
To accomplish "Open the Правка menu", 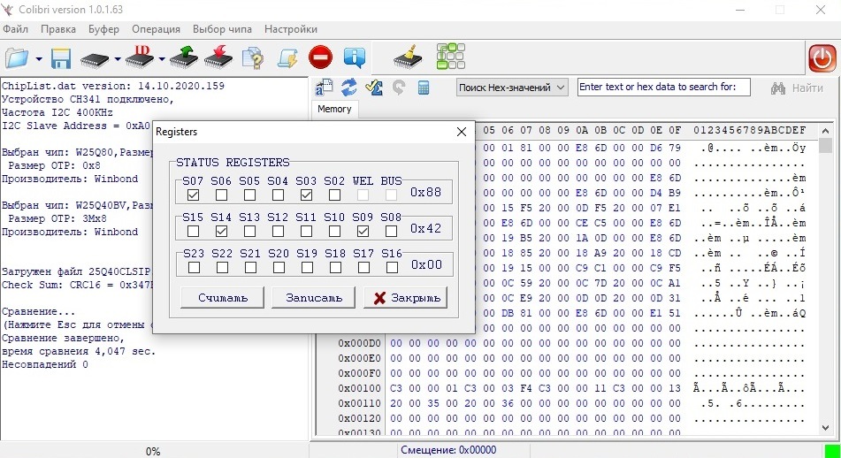I will (x=58, y=29).
